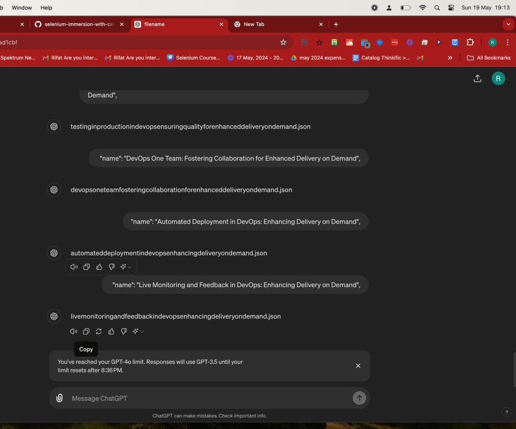Viewport: 516px width, 429px height.
Task: Click the Live Monitoring and Feedback message
Action: (235, 285)
